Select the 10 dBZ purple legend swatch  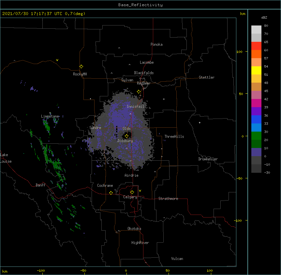pyautogui.click(x=256, y=152)
